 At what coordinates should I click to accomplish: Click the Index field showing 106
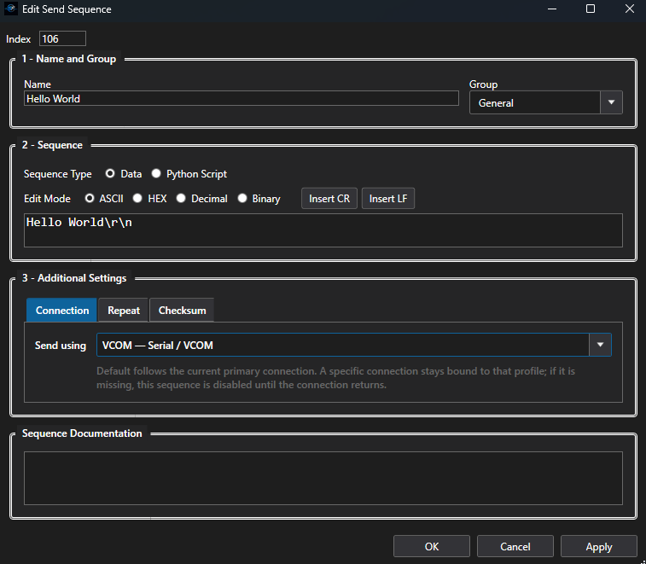62,38
